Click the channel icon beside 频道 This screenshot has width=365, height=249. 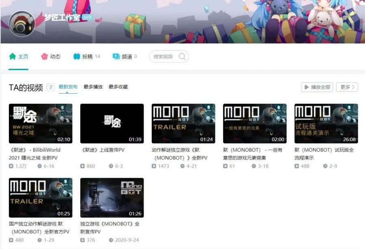point(116,56)
